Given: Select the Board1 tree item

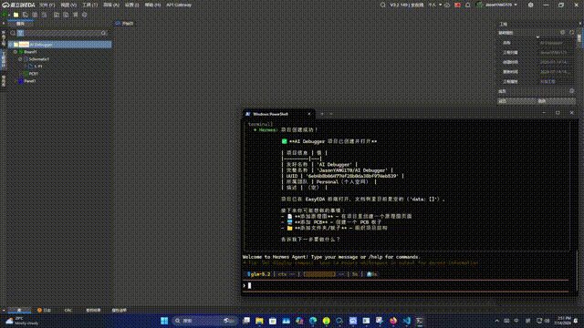Looking at the screenshot, I should pyautogui.click(x=30, y=52).
